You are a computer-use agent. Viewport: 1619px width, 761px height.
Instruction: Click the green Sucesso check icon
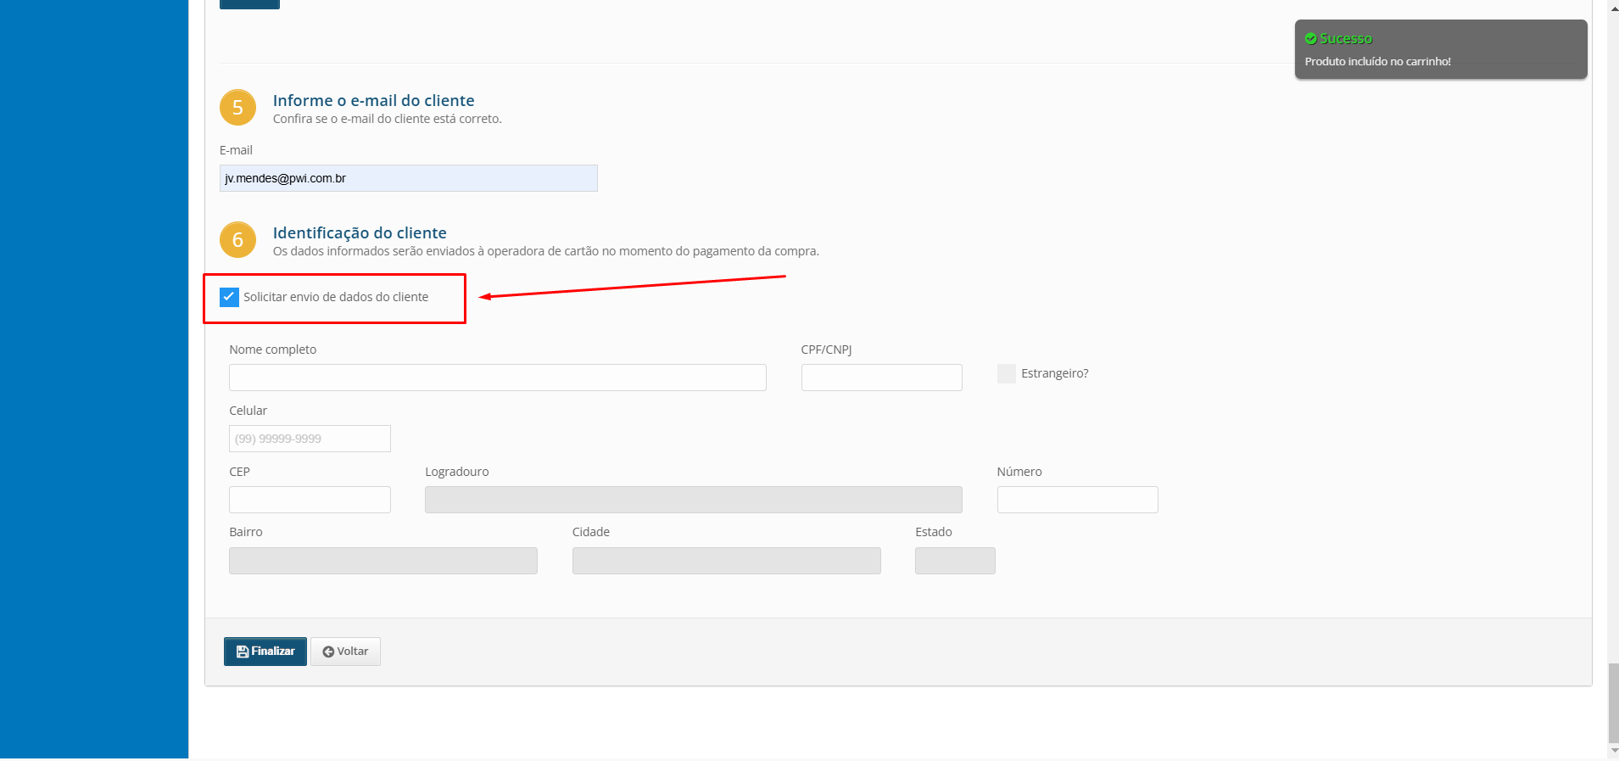[x=1310, y=39]
